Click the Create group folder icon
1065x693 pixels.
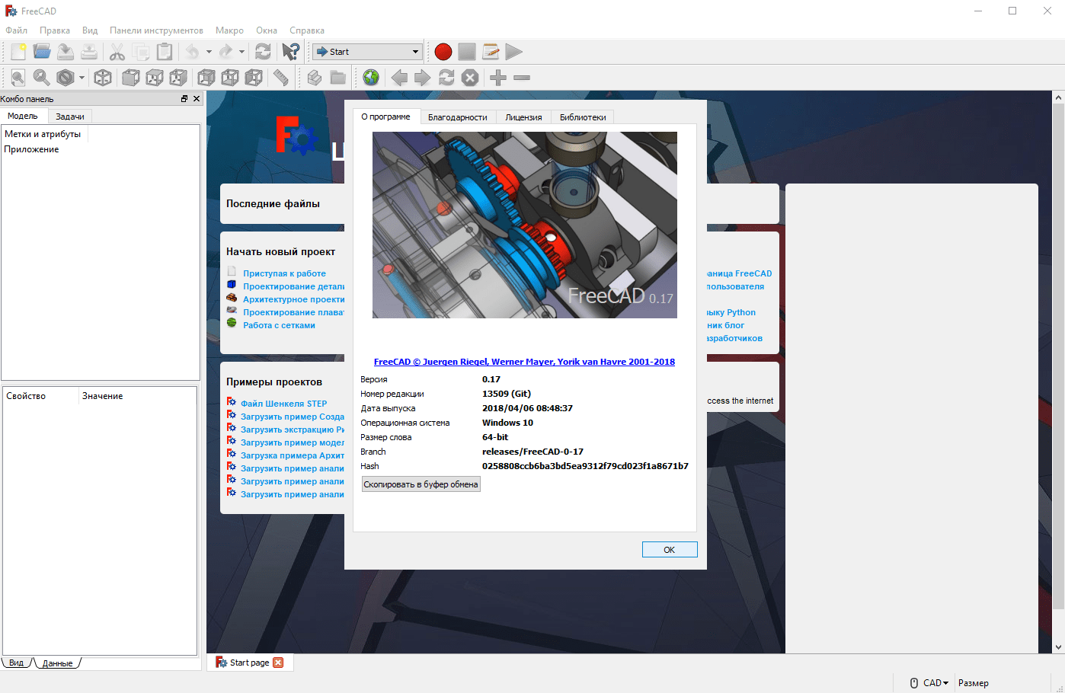(337, 78)
